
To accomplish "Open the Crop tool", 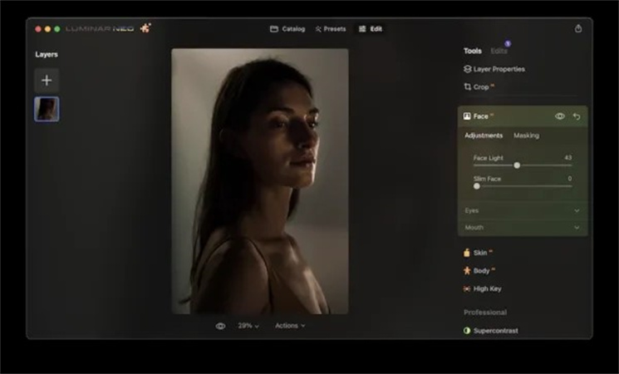I will pyautogui.click(x=479, y=87).
